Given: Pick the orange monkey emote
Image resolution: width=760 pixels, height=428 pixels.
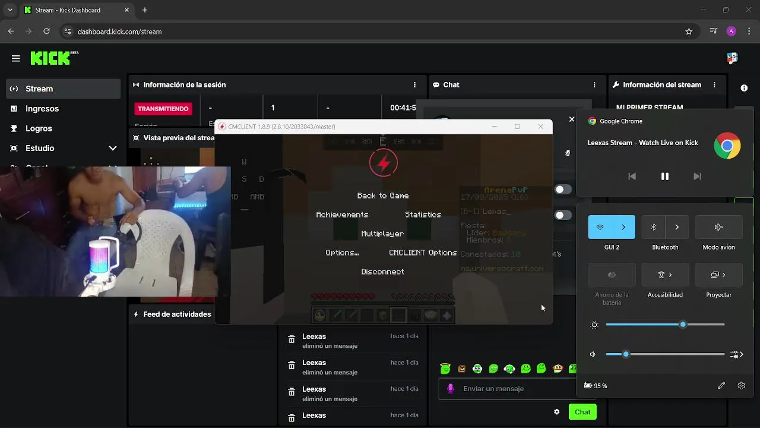Looking at the screenshot, I should pyautogui.click(x=558, y=369).
